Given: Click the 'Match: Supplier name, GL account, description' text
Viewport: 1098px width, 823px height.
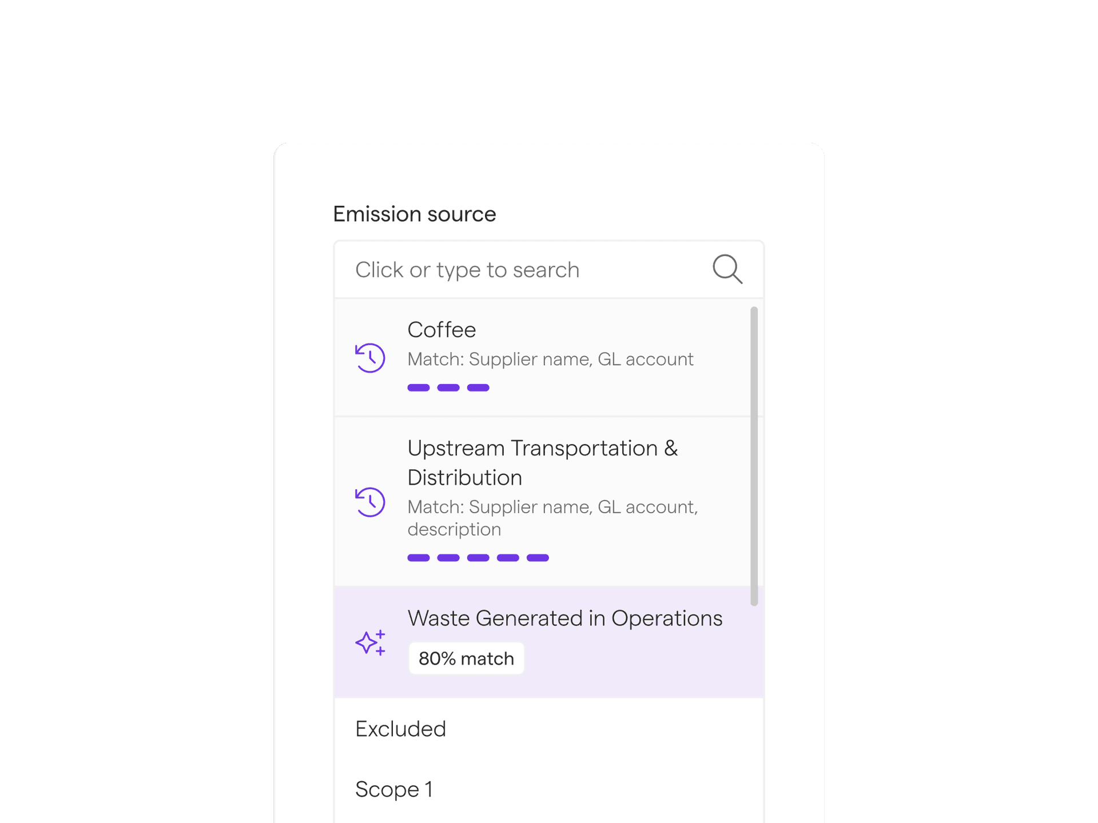Looking at the screenshot, I should (x=552, y=518).
